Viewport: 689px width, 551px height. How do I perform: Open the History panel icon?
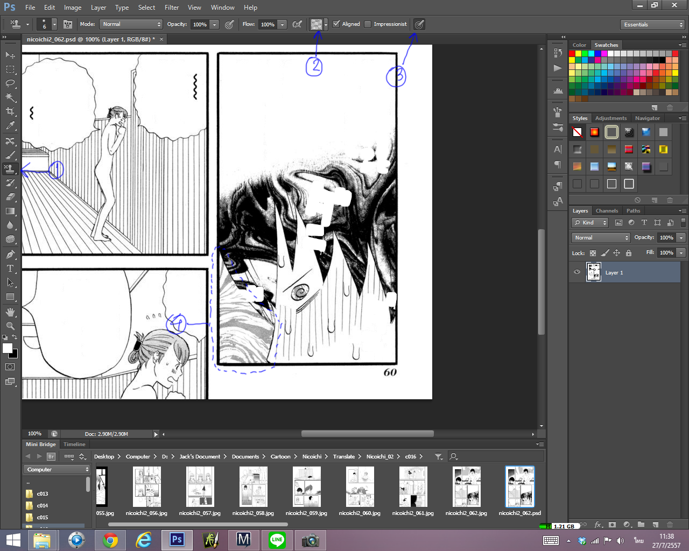[x=558, y=53]
